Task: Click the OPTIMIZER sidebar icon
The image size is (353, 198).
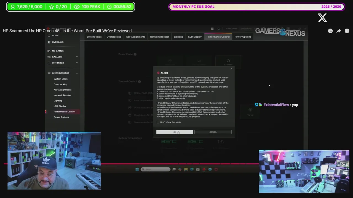Action: click(49, 63)
